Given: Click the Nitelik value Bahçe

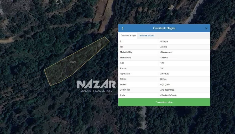Looking at the screenshot, I should [163, 79].
